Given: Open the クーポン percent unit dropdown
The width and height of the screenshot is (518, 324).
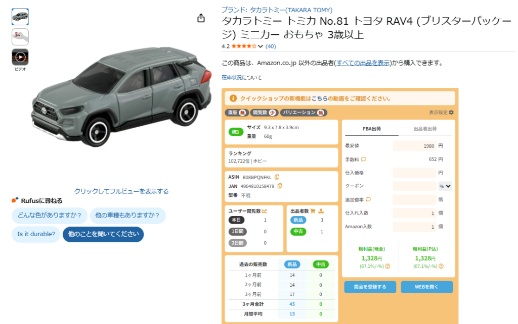Looking at the screenshot, I should click(445, 186).
